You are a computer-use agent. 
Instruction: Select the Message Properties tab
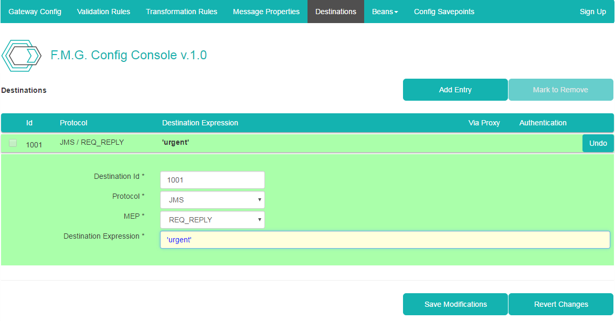[266, 12]
